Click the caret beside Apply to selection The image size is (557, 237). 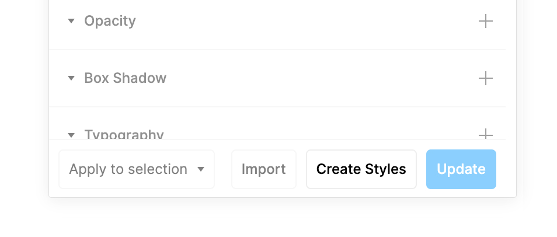click(201, 169)
